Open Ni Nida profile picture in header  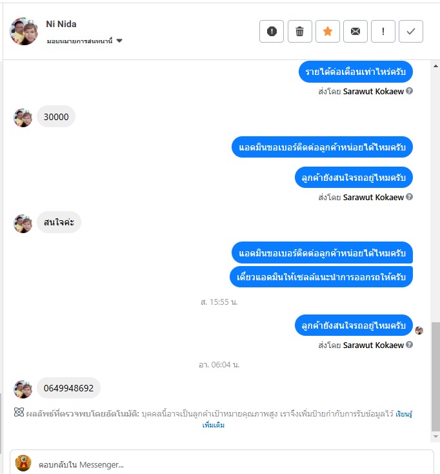tap(24, 31)
